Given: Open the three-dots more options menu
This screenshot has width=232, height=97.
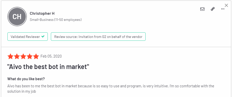Looking at the screenshot, I should pos(223,9).
